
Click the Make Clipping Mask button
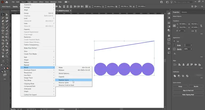188,95
